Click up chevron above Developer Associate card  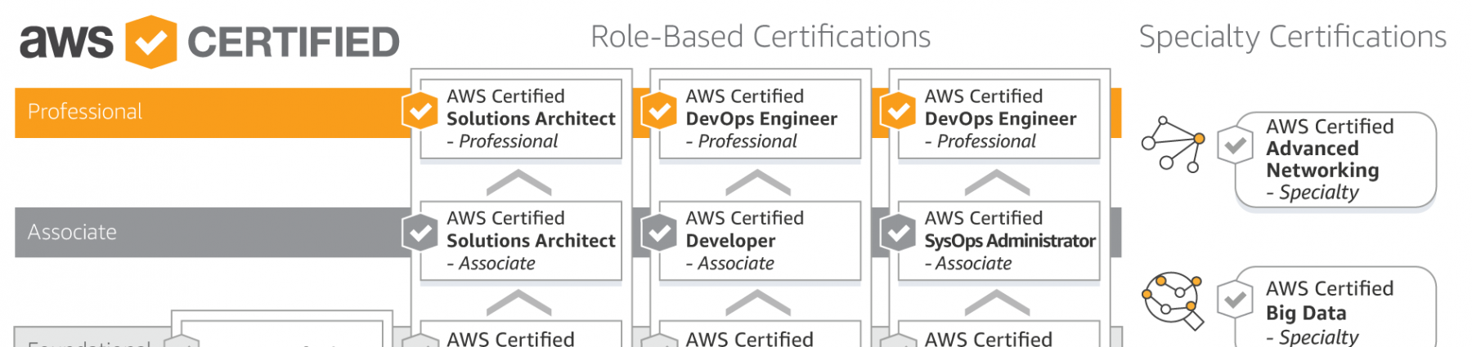pyautogui.click(x=758, y=182)
